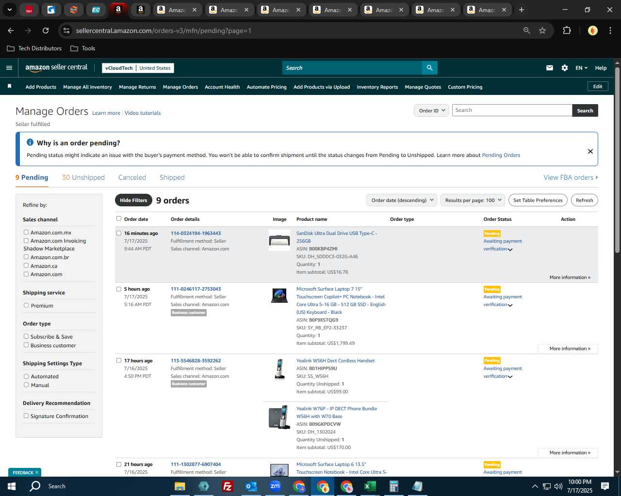Viewport: 621px width, 496px height.
Task: Click the Amazon Seller Central logo
Action: (x=56, y=68)
